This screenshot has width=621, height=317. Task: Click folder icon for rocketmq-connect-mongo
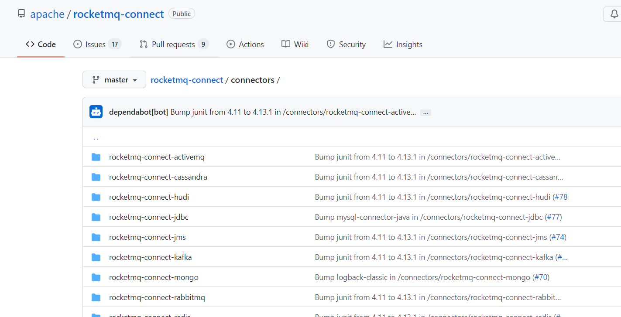pyautogui.click(x=96, y=277)
